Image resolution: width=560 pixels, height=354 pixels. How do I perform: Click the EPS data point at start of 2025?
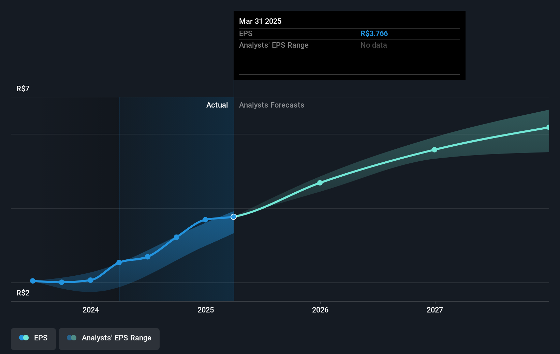click(x=205, y=220)
